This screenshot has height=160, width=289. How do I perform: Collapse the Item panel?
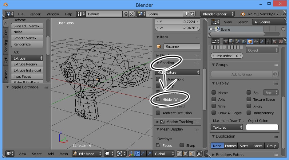coord(158,37)
